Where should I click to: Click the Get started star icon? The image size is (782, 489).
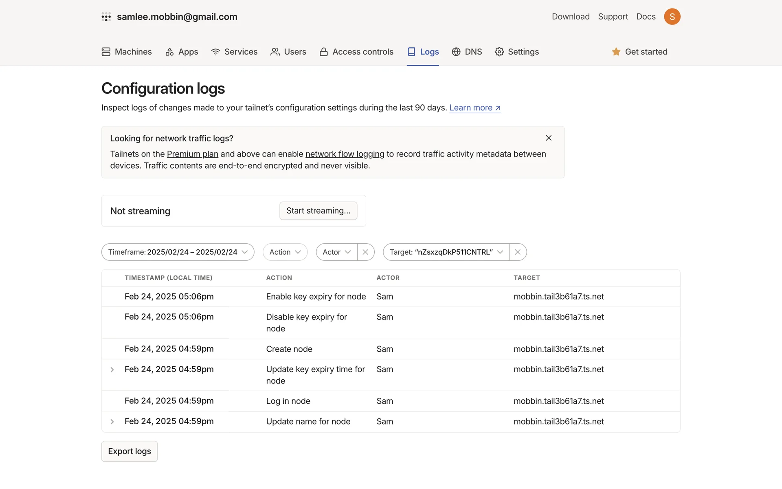click(616, 52)
